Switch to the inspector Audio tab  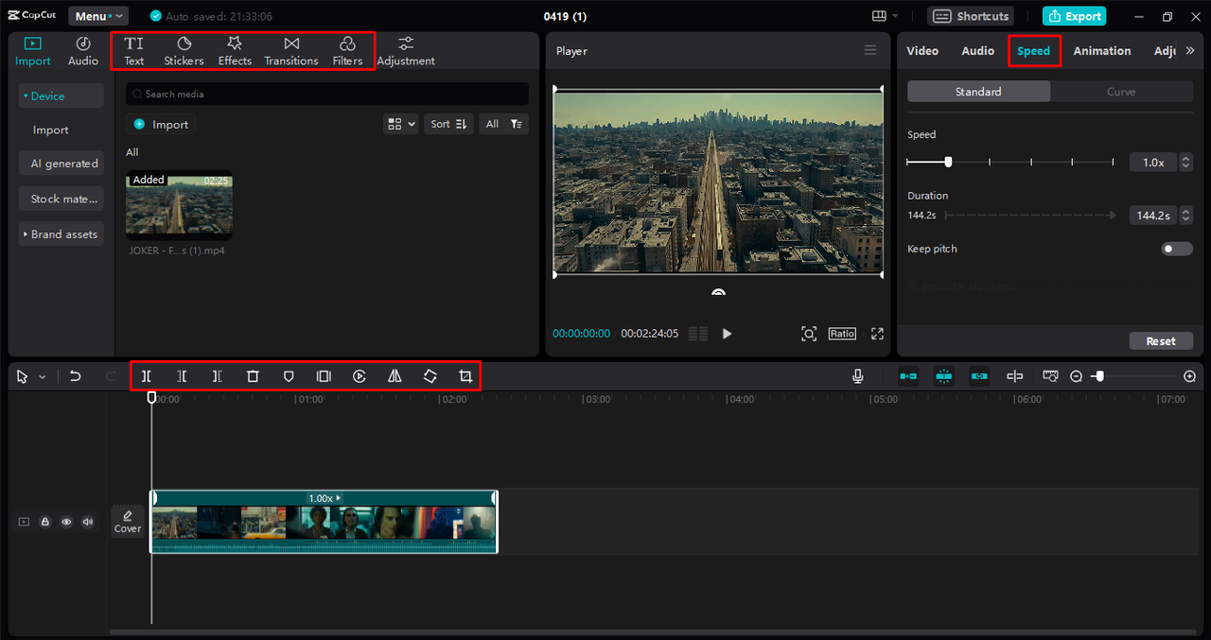(978, 51)
